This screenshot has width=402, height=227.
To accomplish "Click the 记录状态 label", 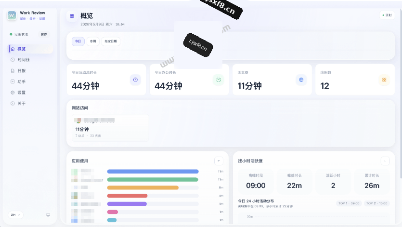I will [21, 34].
